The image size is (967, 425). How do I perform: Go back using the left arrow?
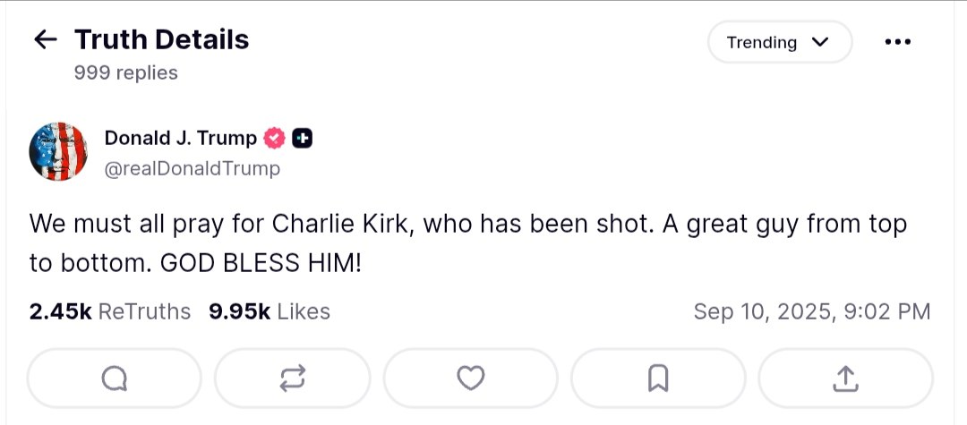click(x=45, y=40)
